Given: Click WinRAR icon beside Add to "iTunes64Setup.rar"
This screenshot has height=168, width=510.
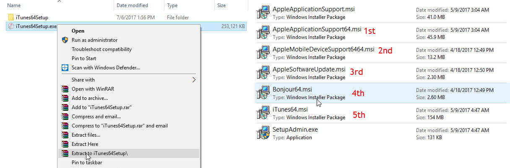Looking at the screenshot, I should tap(65, 107).
